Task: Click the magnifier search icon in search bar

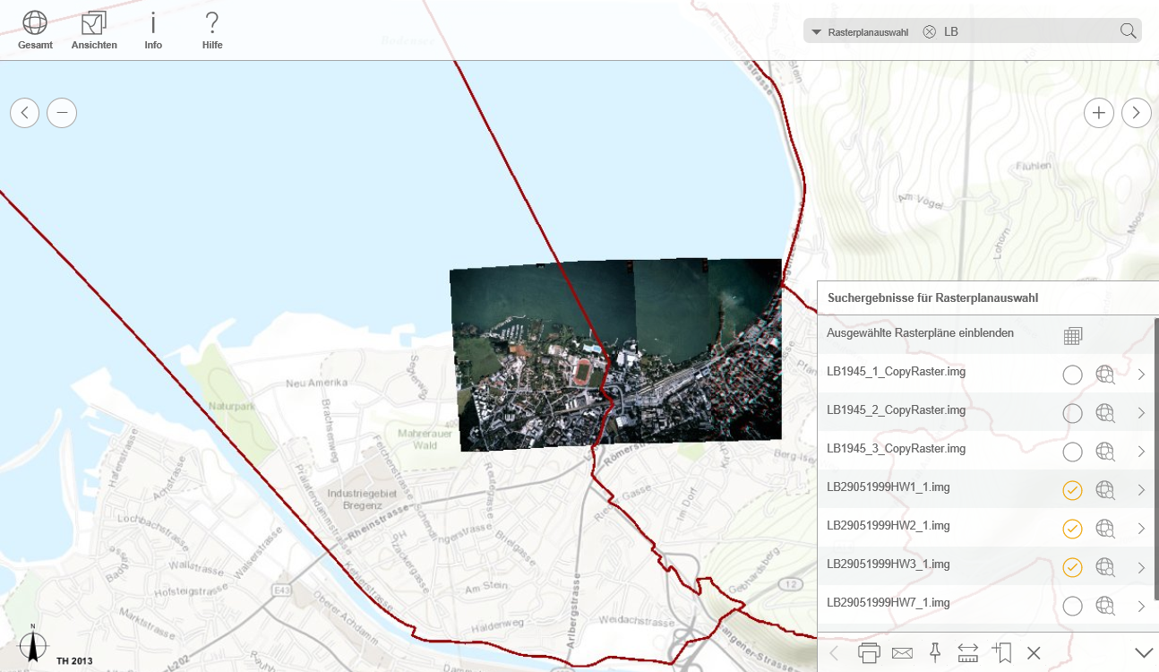Action: pyautogui.click(x=1128, y=31)
